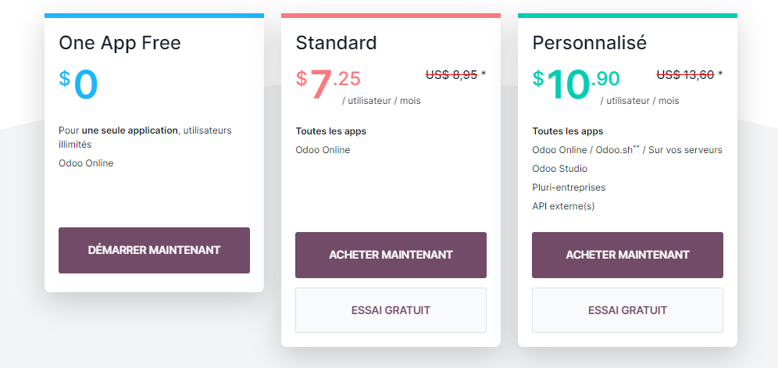Click 'une seule application' bold text
The height and width of the screenshot is (368, 778).
coord(130,130)
